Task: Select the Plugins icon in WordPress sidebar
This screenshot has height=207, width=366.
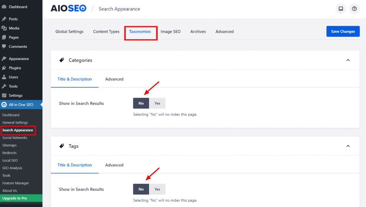Action: coord(5,67)
